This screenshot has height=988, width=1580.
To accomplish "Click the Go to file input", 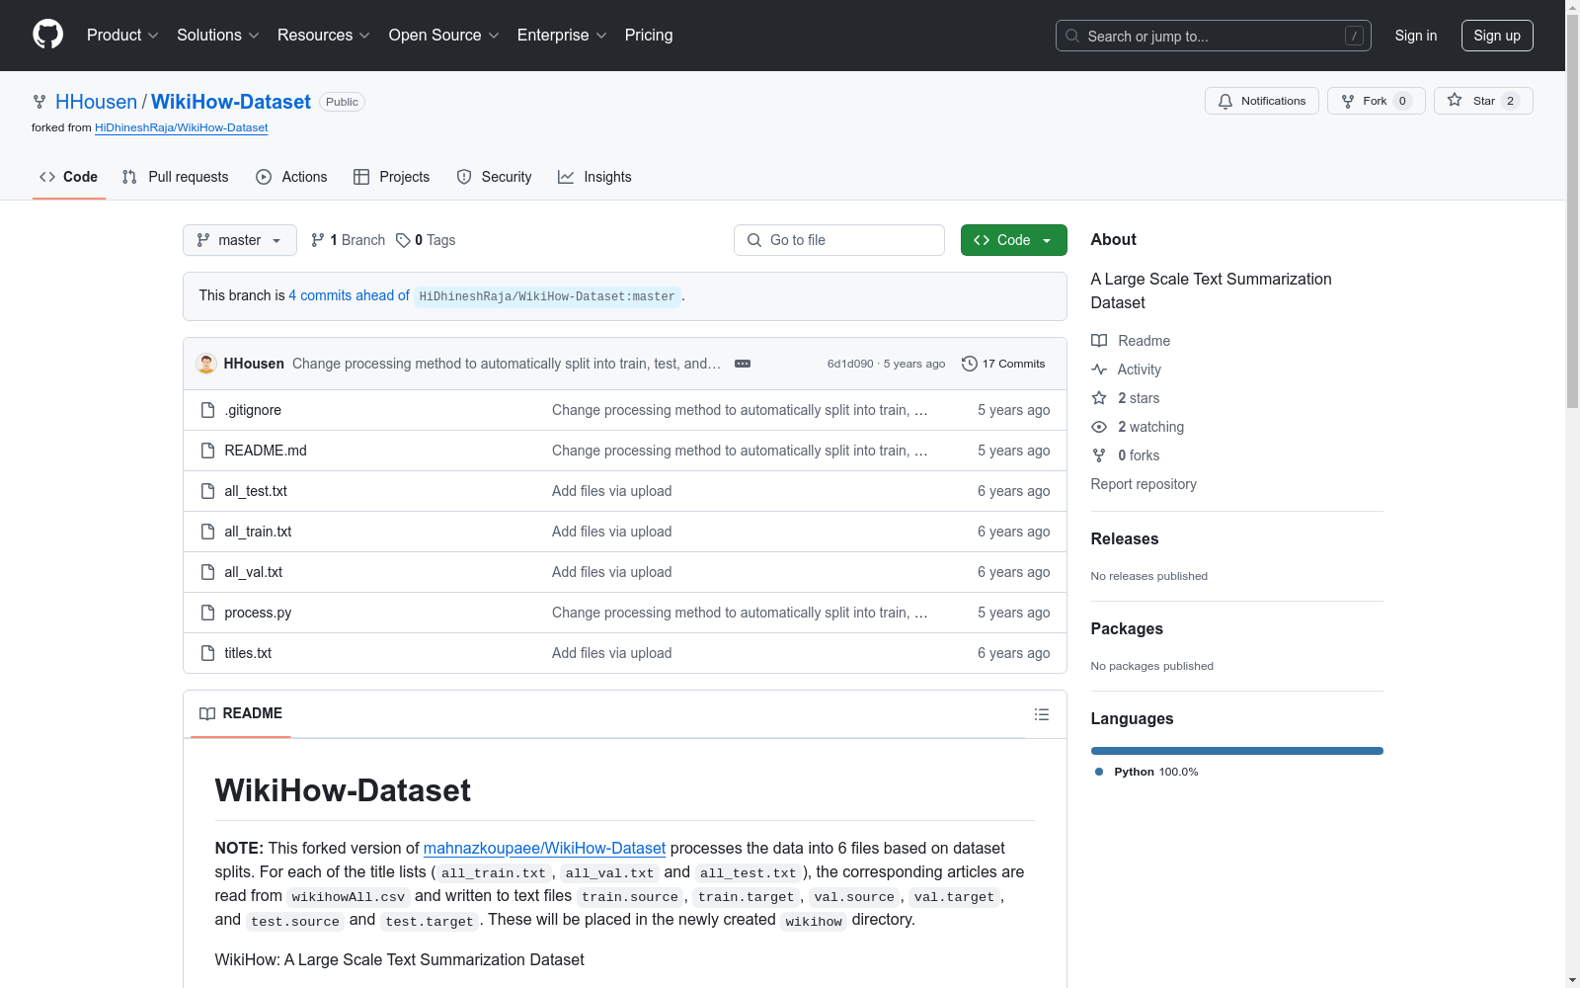I will tap(839, 240).
